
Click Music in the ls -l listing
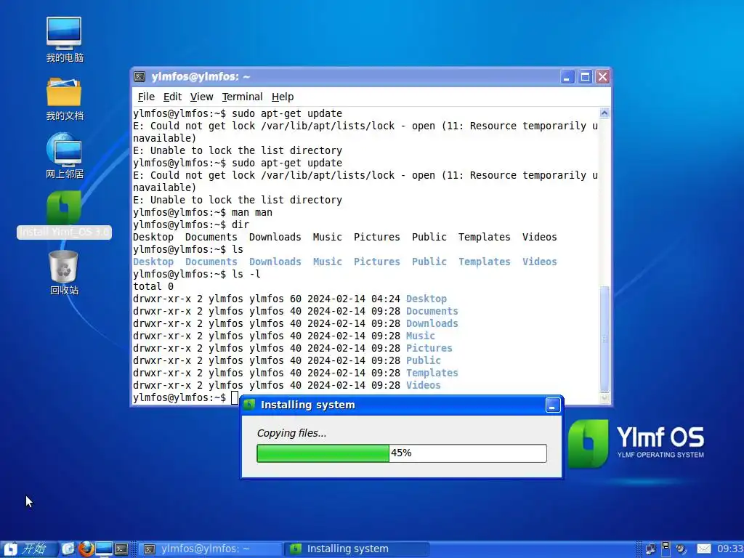tap(421, 336)
